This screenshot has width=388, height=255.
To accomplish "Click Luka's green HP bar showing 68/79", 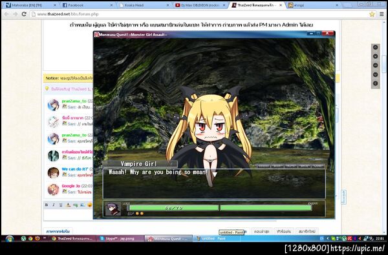I will (173, 208).
